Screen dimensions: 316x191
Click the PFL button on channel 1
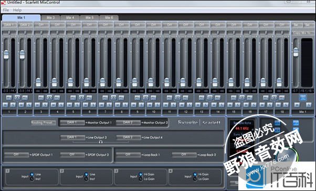click(x=9, y=98)
